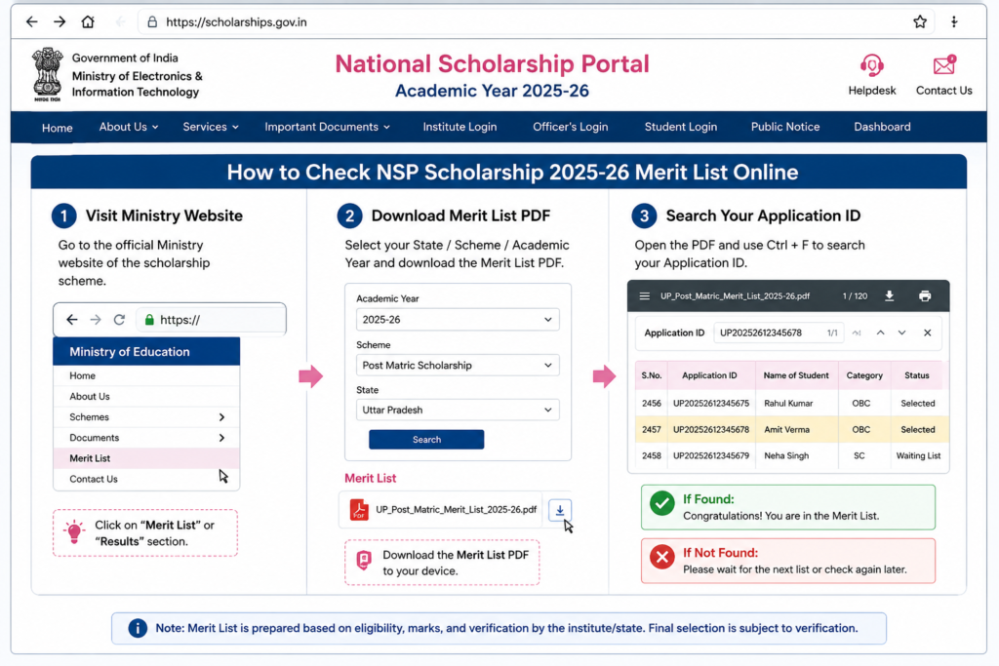This screenshot has width=999, height=666.
Task: Click the UP_Post_Matric_Merit_List_2025-26.pdf file name link
Action: point(457,510)
